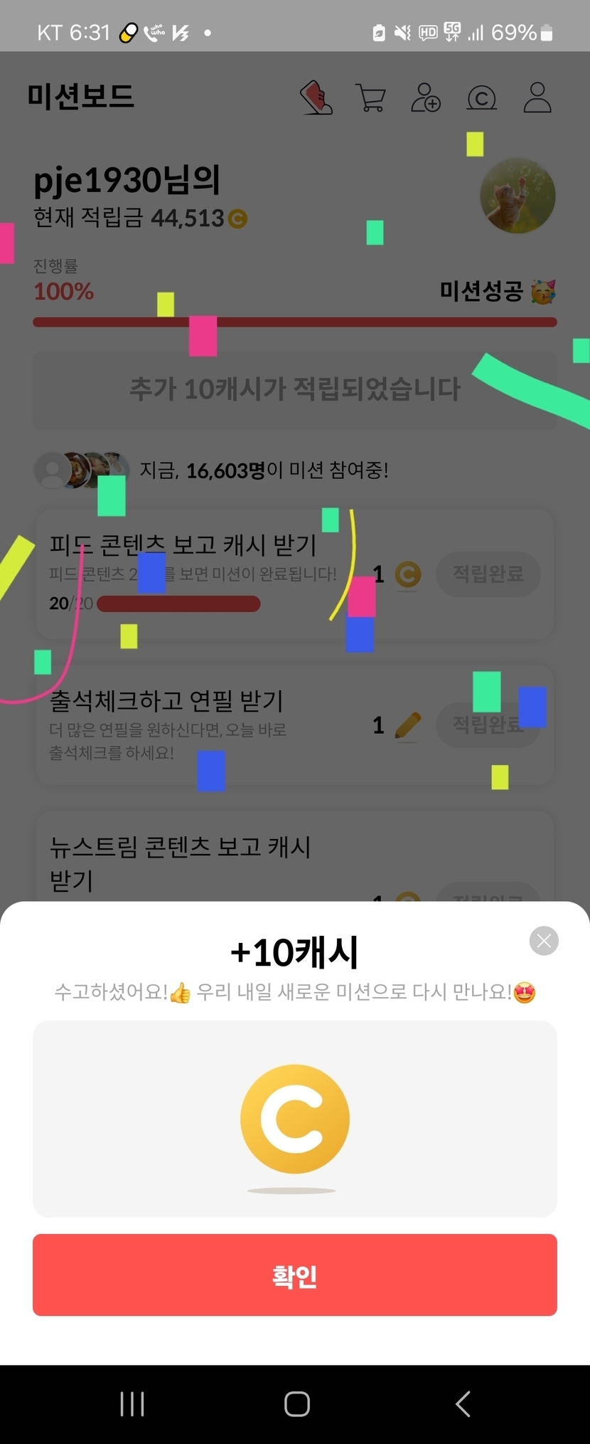Tap the 100% mission progress bar

tap(295, 322)
